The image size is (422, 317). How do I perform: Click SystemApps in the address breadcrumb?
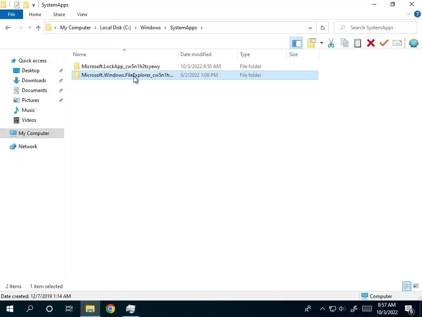(x=183, y=28)
